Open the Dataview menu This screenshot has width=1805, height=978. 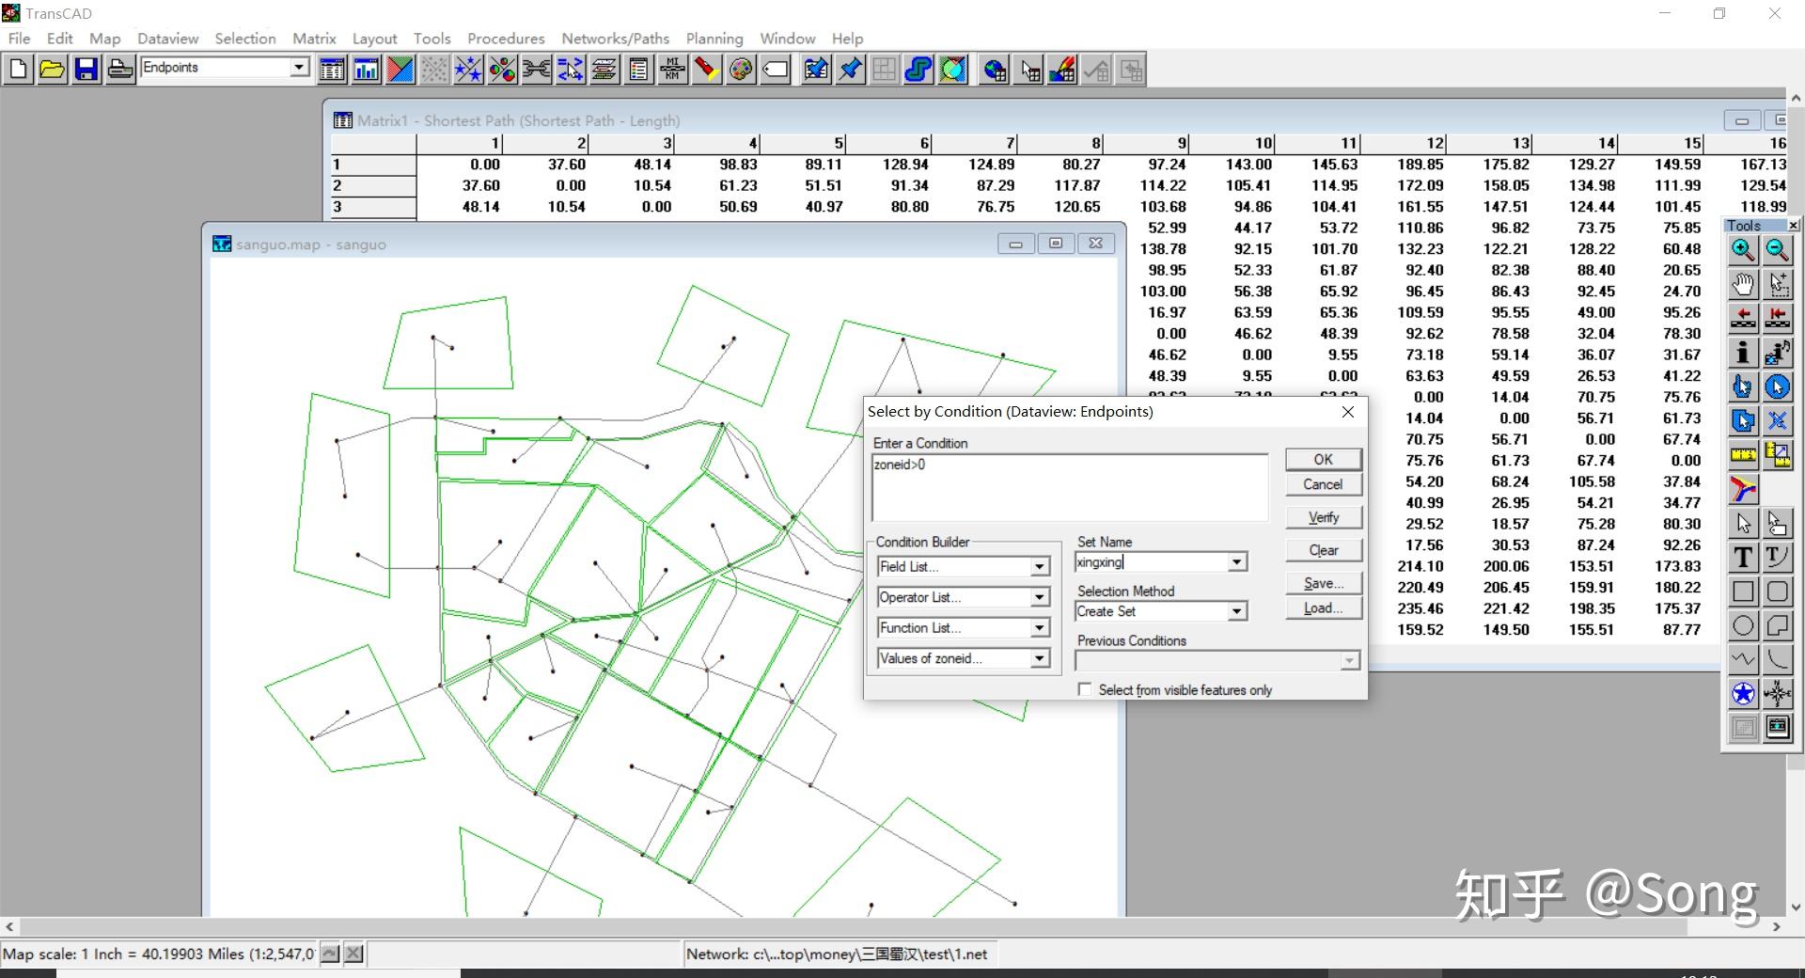tap(167, 39)
